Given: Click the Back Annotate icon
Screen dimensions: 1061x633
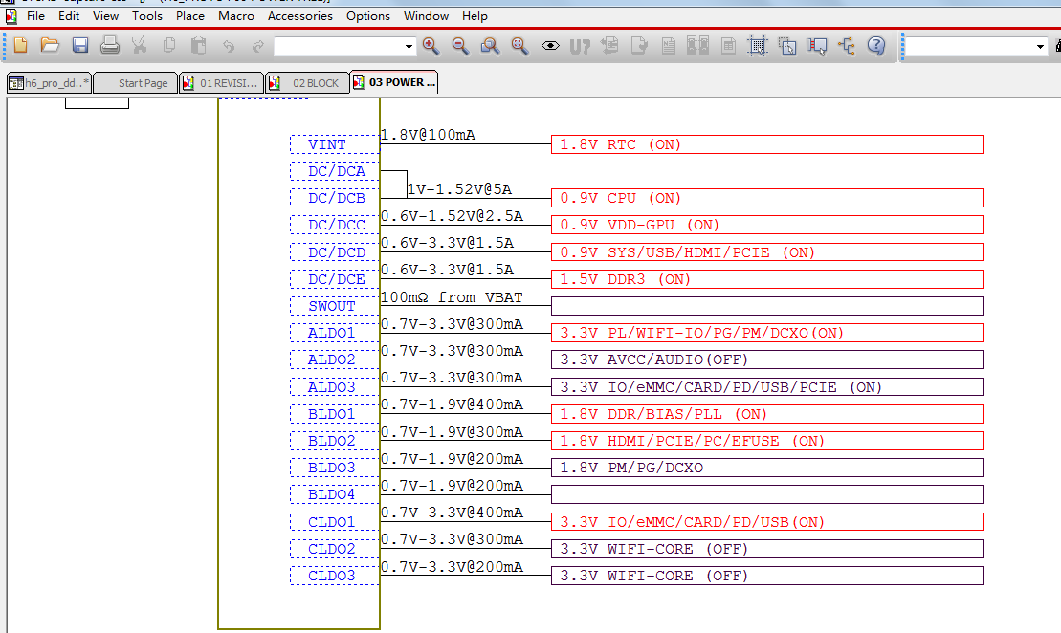Looking at the screenshot, I should coord(609,45).
